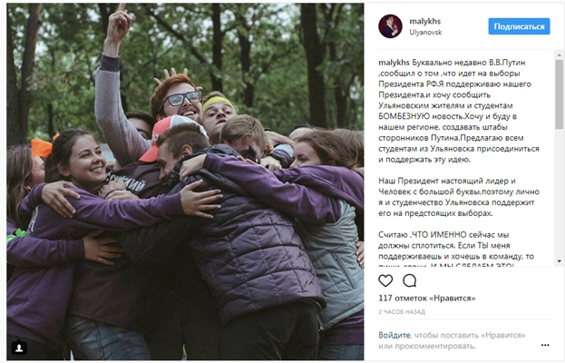
Task: Show tagged people via the photo's person icon
Action: [19, 348]
